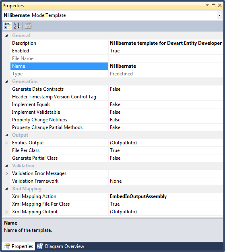Click the empty File Name value field
The width and height of the screenshot is (225, 252).
[x=165, y=58]
